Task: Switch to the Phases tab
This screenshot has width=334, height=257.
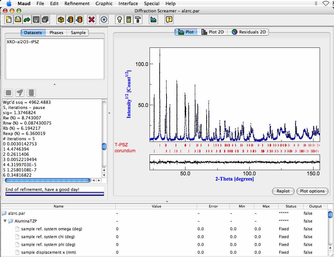Action: [56, 33]
